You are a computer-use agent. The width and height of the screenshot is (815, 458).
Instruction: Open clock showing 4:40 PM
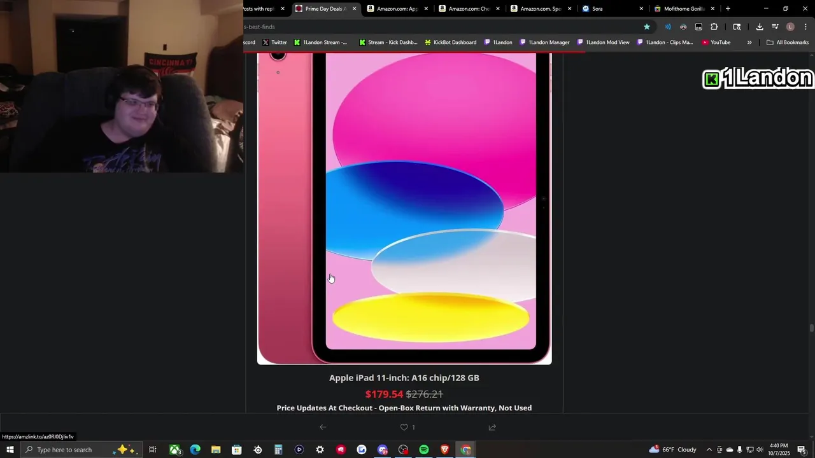tap(779, 450)
